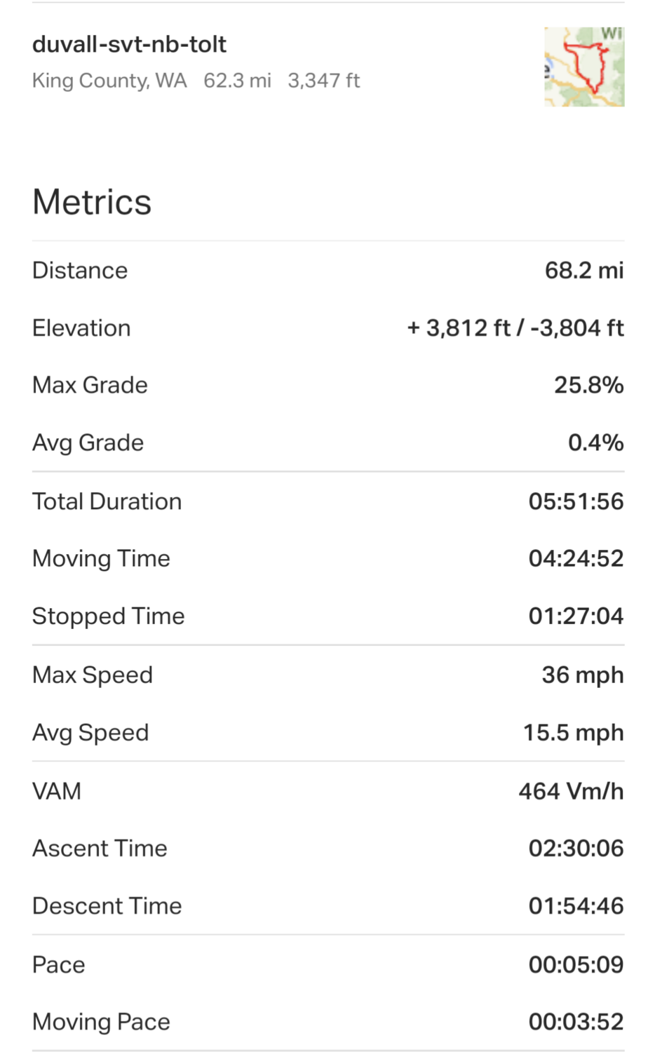Select the Distance 68.2 mi value

point(583,271)
